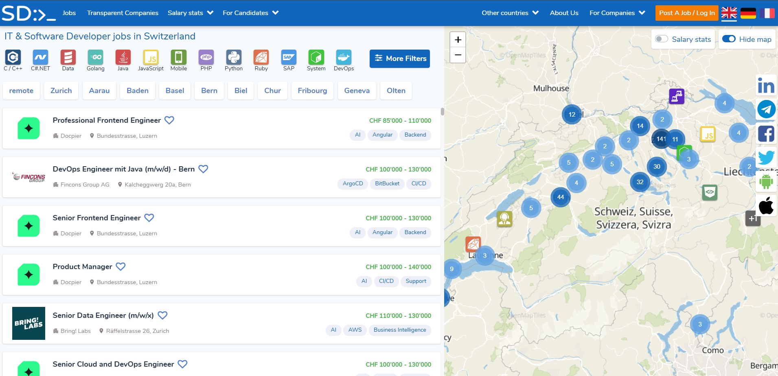Switch language to German flag
This screenshot has width=778, height=376.
[748, 13]
